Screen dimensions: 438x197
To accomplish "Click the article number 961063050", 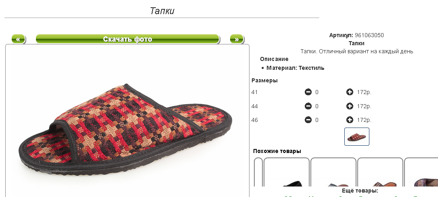I will coord(369,35).
